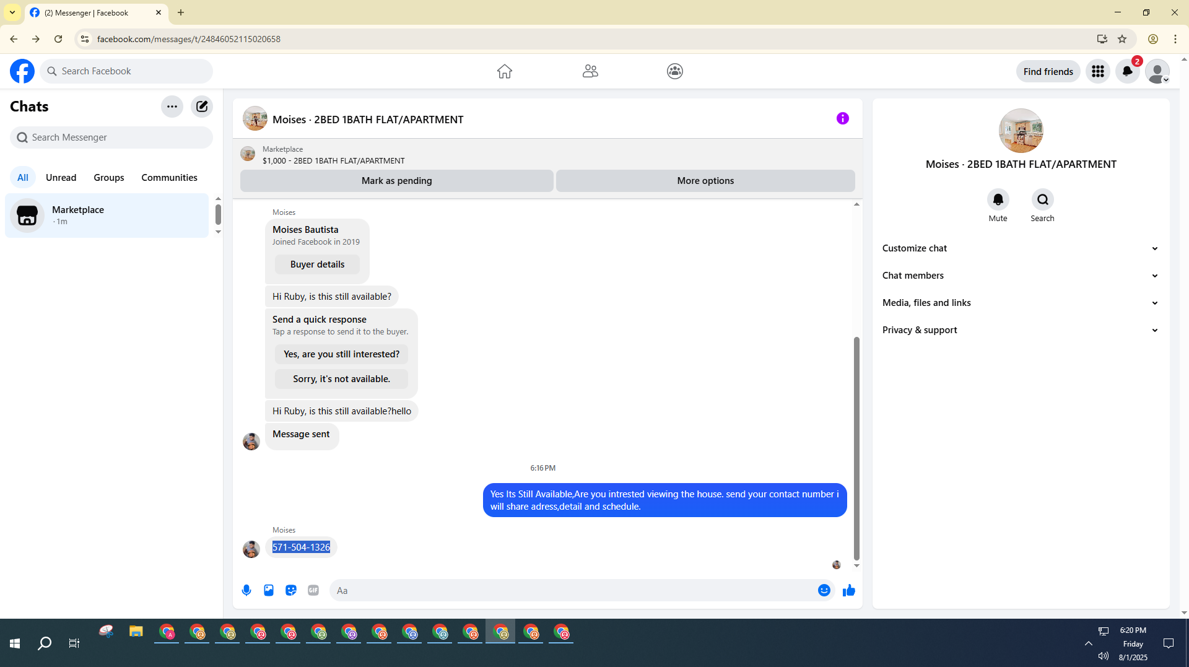Mark listing as pending
The height and width of the screenshot is (667, 1189).
(397, 181)
